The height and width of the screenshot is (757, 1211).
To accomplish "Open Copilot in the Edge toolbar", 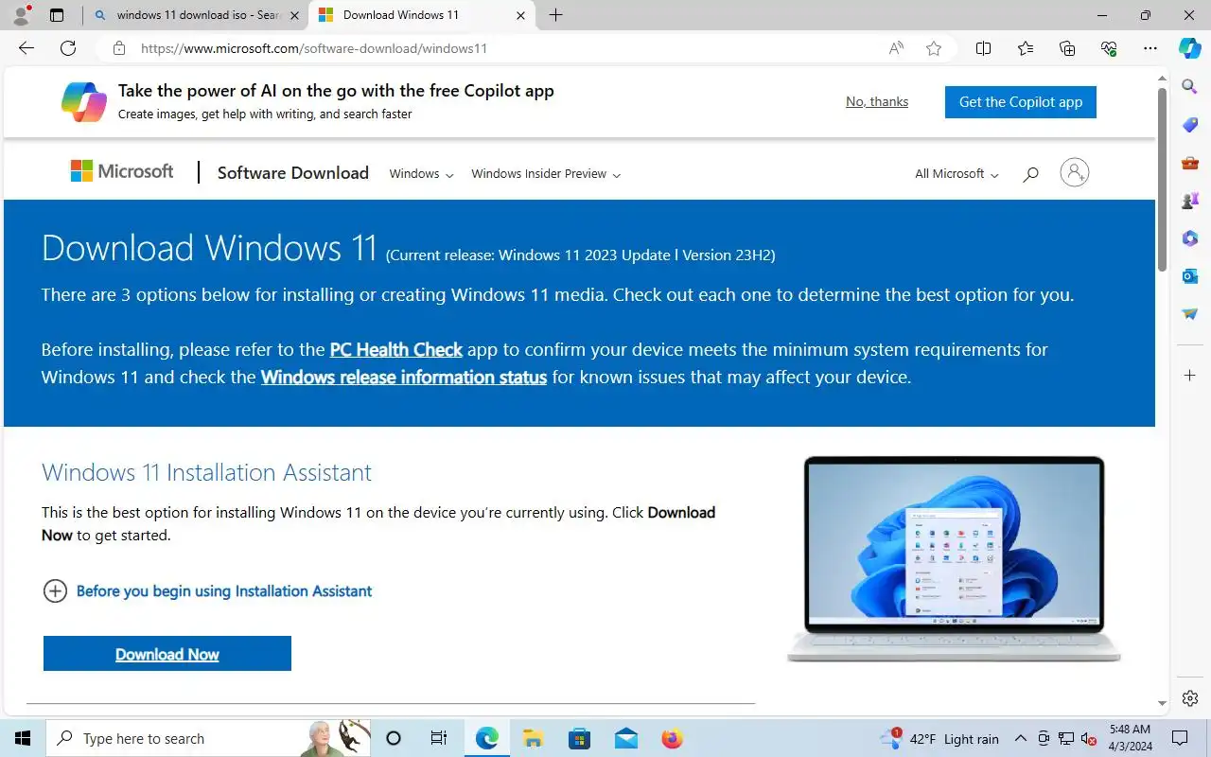I will pyautogui.click(x=1190, y=48).
